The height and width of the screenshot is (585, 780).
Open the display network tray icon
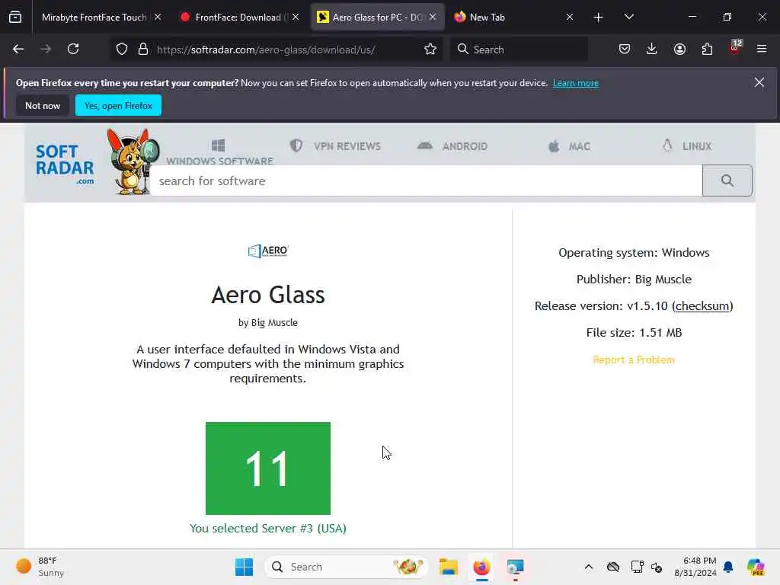637,567
